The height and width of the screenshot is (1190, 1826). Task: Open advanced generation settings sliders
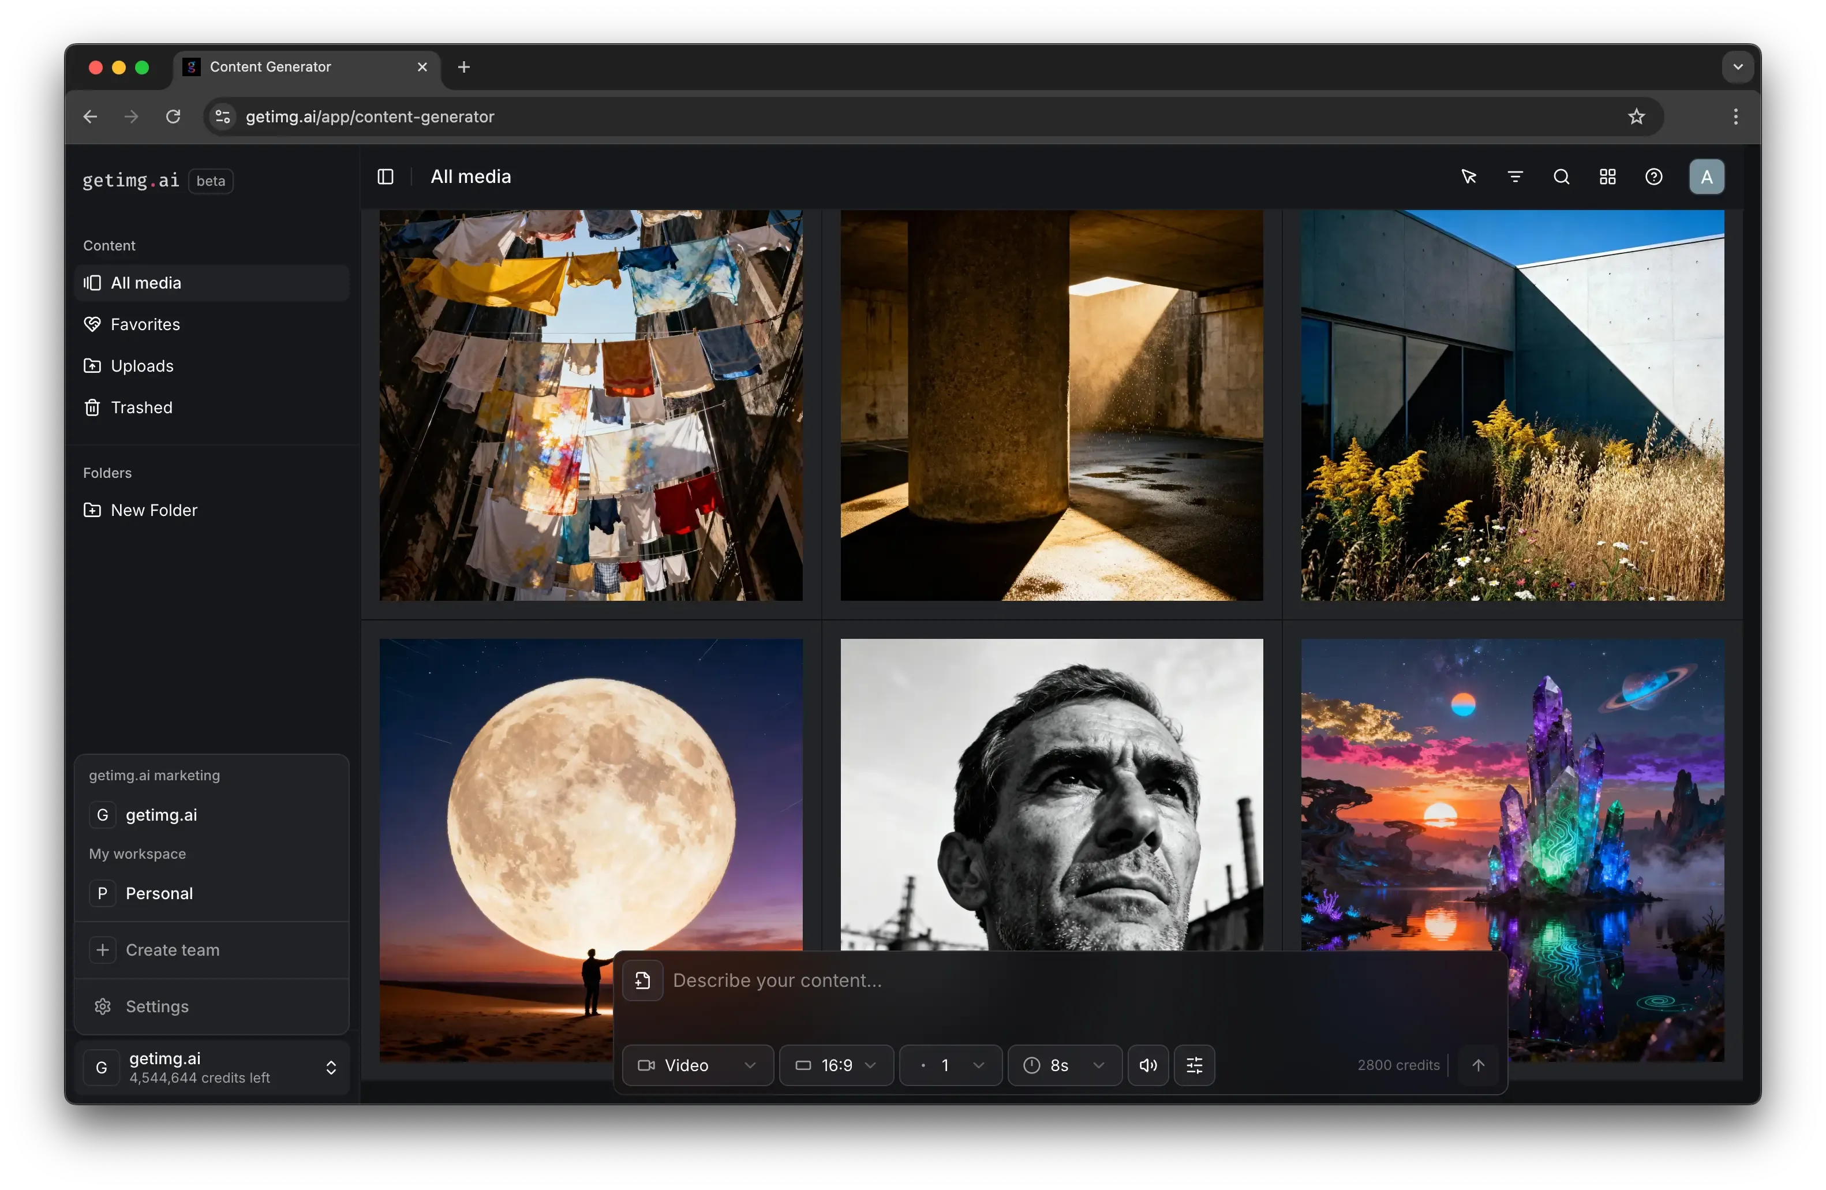1195,1065
